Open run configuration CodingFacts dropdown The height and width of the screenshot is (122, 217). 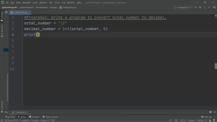(x=183, y=7)
